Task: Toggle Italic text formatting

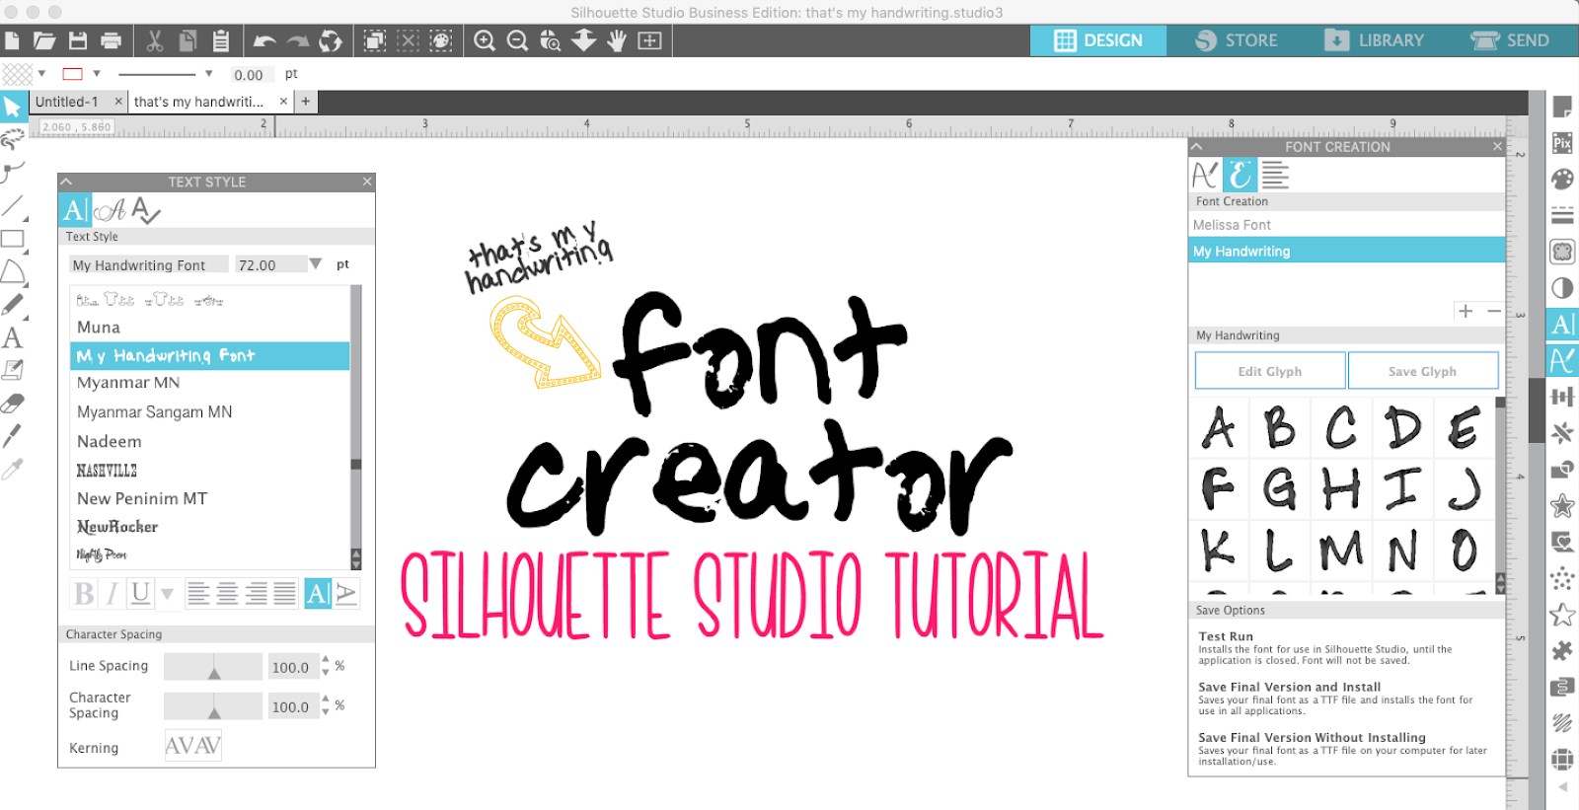Action: tap(112, 593)
